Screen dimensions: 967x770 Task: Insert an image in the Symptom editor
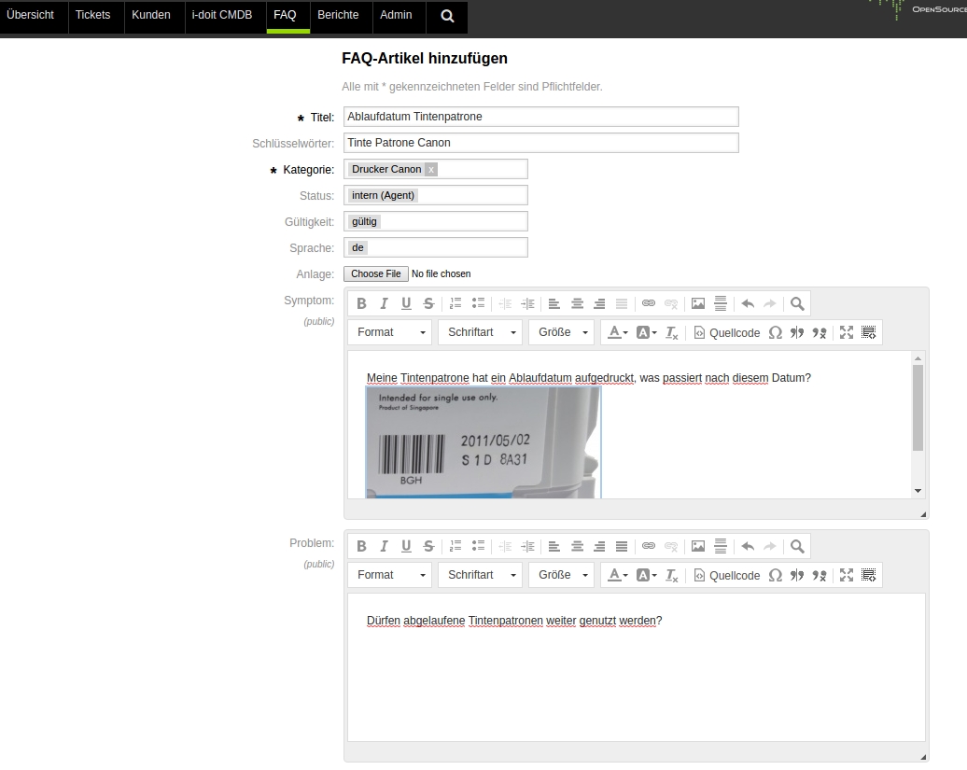point(697,303)
